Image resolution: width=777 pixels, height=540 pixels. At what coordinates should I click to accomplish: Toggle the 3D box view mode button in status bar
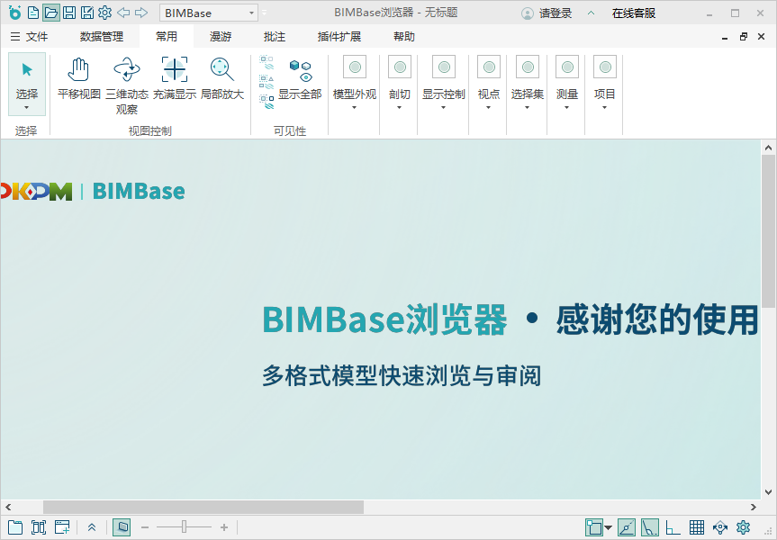122,527
